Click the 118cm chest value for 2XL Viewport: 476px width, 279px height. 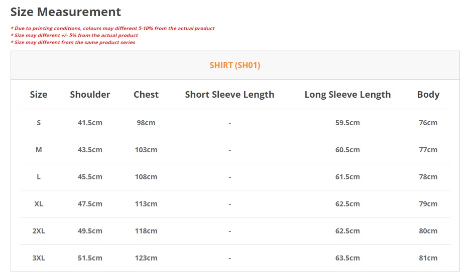[146, 231]
